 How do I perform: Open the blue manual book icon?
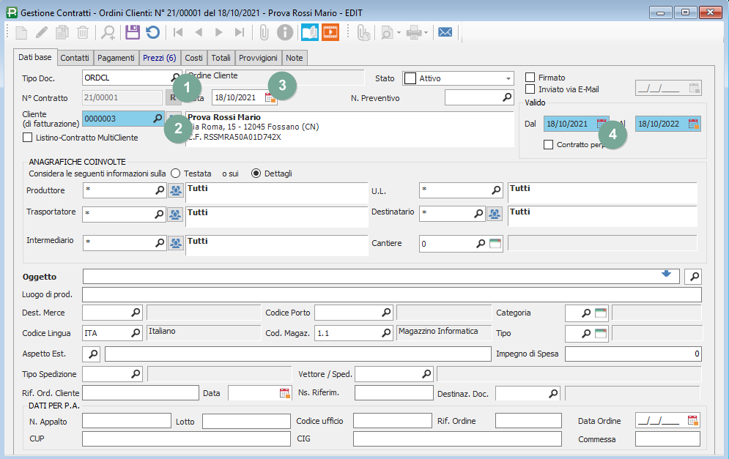pyautogui.click(x=310, y=32)
